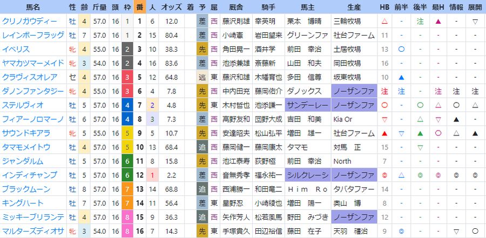Click green circle 後半 mark for ステルヴィオ

pos(420,105)
